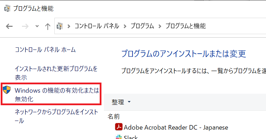Click the forward navigation arrow
The width and height of the screenshot is (266, 139).
click(25, 26)
